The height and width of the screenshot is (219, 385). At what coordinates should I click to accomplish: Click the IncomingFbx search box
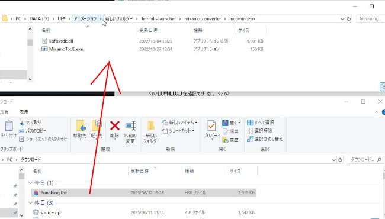[371, 18]
